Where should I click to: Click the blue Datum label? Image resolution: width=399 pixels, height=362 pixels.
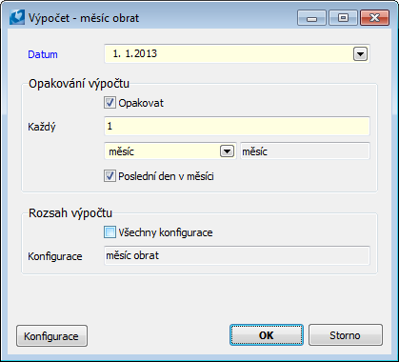point(43,54)
